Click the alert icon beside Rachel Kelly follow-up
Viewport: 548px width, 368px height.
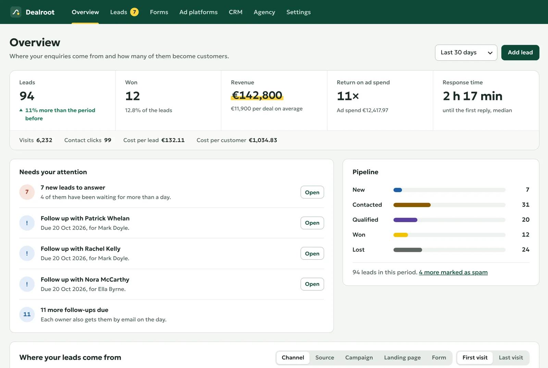click(27, 253)
